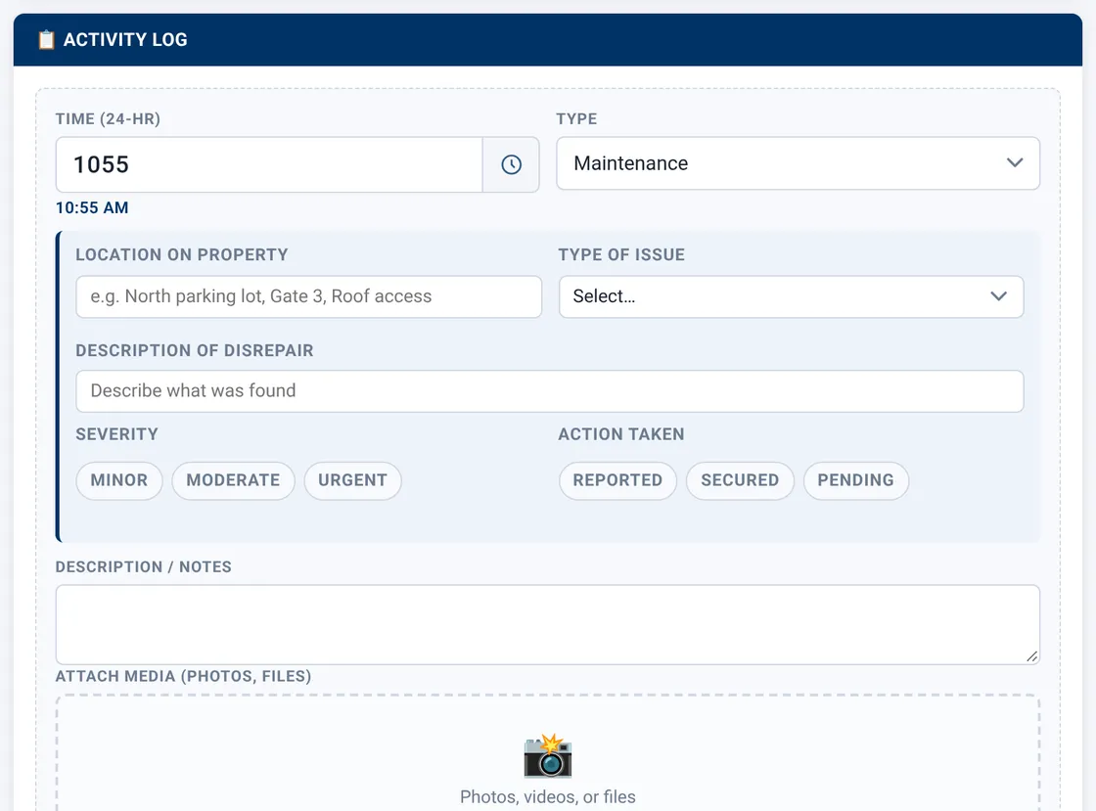Image resolution: width=1096 pixels, height=811 pixels.
Task: Click the 'ATTACH MEDIA (PHOTOS, FILES)' label
Action: [x=184, y=676]
